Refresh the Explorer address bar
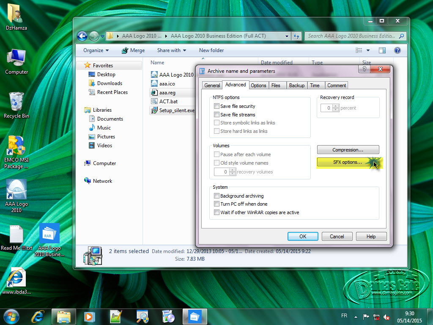The width and height of the screenshot is (433, 325). (296, 36)
